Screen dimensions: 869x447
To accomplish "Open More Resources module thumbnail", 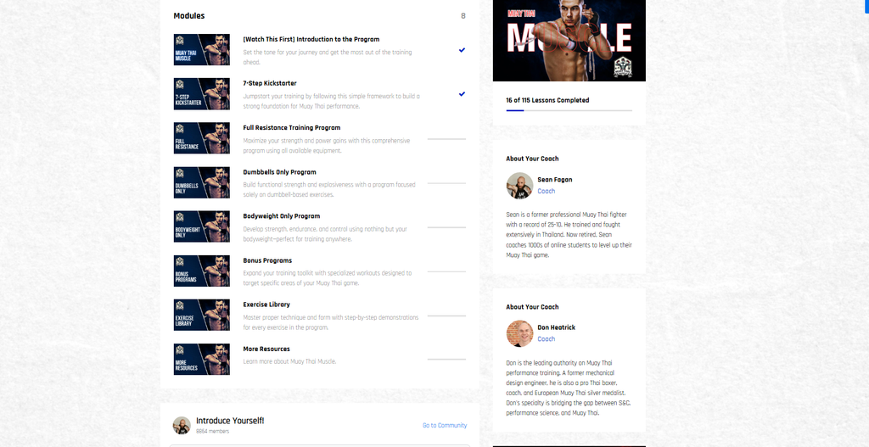I will click(202, 360).
